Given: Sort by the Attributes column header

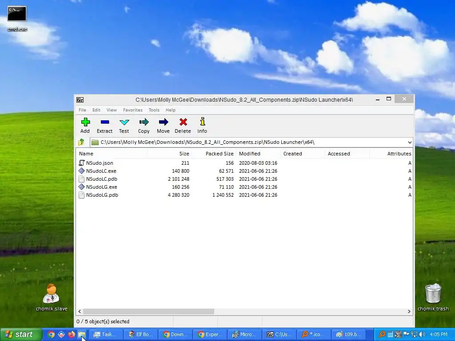Looking at the screenshot, I should click(x=391, y=154).
